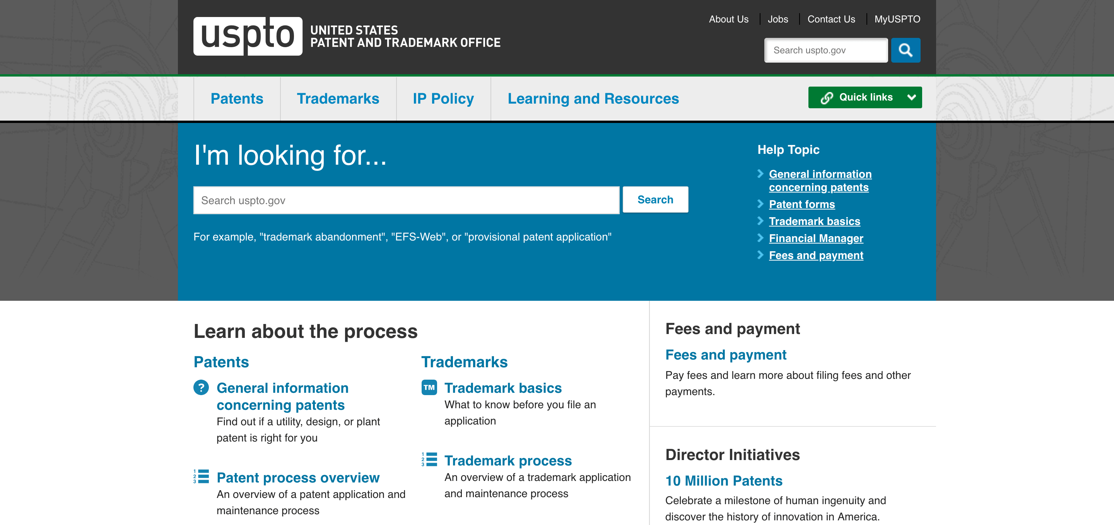Open the IP Policy menu
The image size is (1114, 525).
pyautogui.click(x=443, y=99)
